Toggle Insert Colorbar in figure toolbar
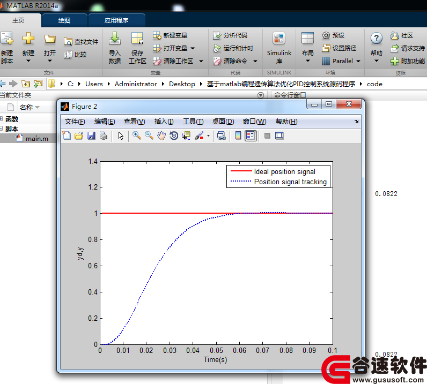This screenshot has width=427, height=384. [x=238, y=135]
